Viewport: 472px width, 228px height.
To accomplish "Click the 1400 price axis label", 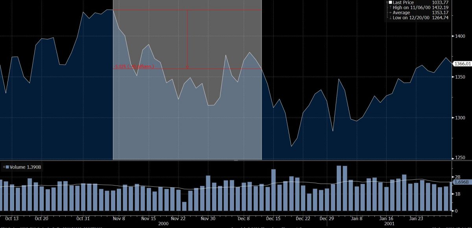I will point(459,36).
